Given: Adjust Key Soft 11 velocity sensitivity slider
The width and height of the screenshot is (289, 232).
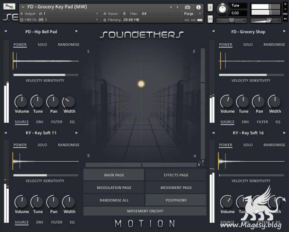Looking at the screenshot, I should pos(46,175).
